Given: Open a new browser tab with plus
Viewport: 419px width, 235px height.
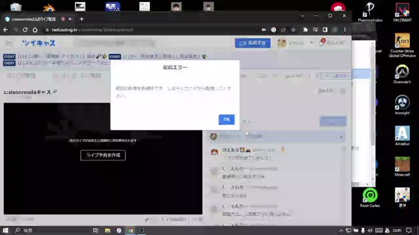Looking at the screenshot, I should coord(81,19).
